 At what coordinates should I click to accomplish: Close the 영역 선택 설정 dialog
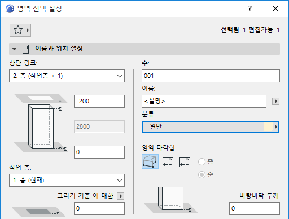point(275,8)
